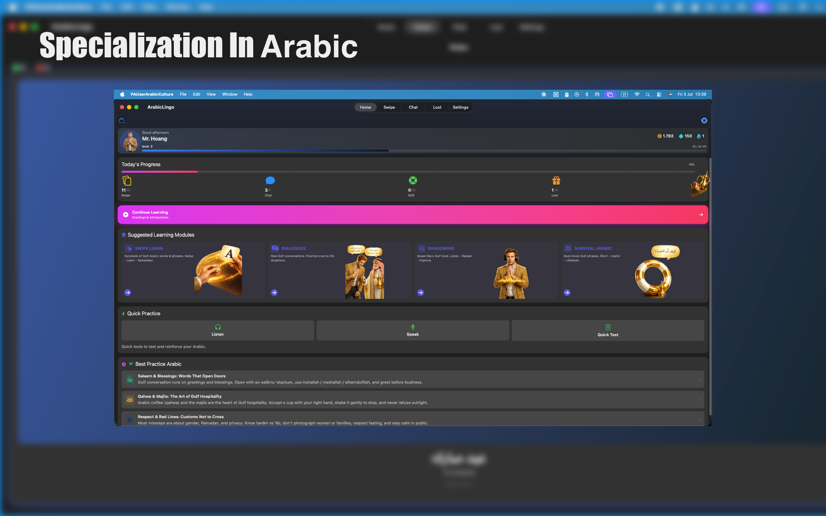Image resolution: width=826 pixels, height=516 pixels.
Task: Click the Swipe Learn golden card illustration
Action: 219,271
